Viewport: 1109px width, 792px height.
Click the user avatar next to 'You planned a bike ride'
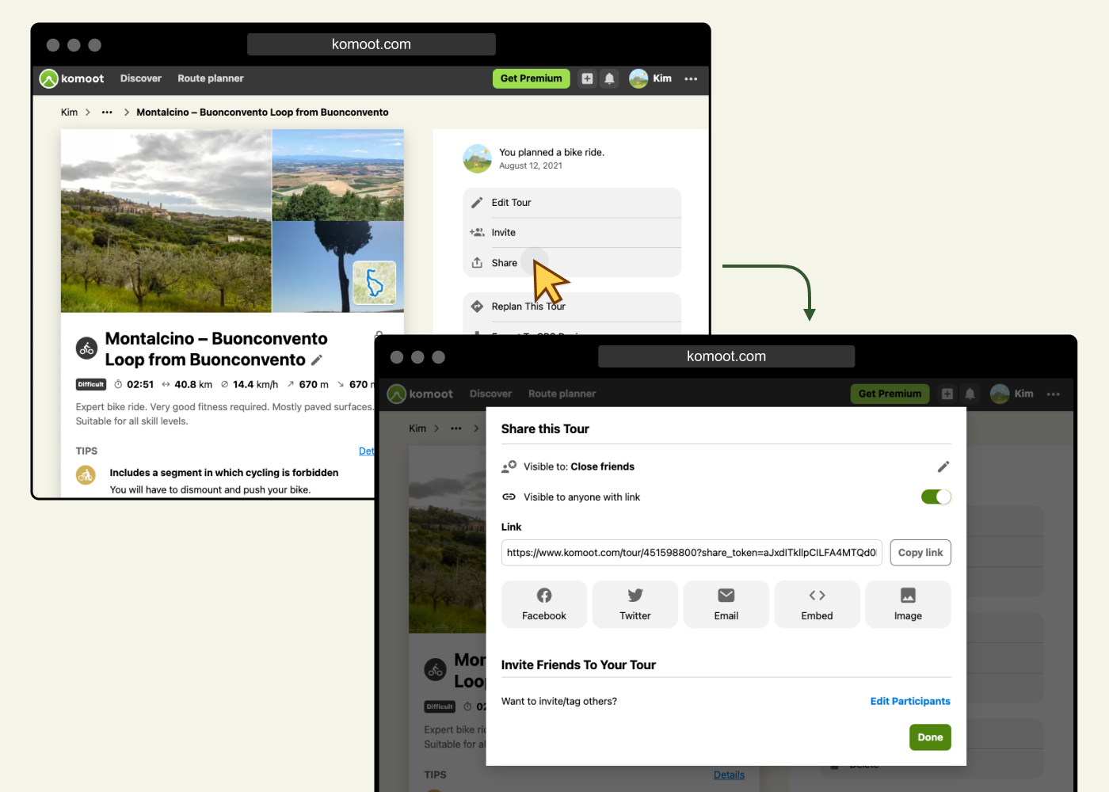tap(478, 158)
